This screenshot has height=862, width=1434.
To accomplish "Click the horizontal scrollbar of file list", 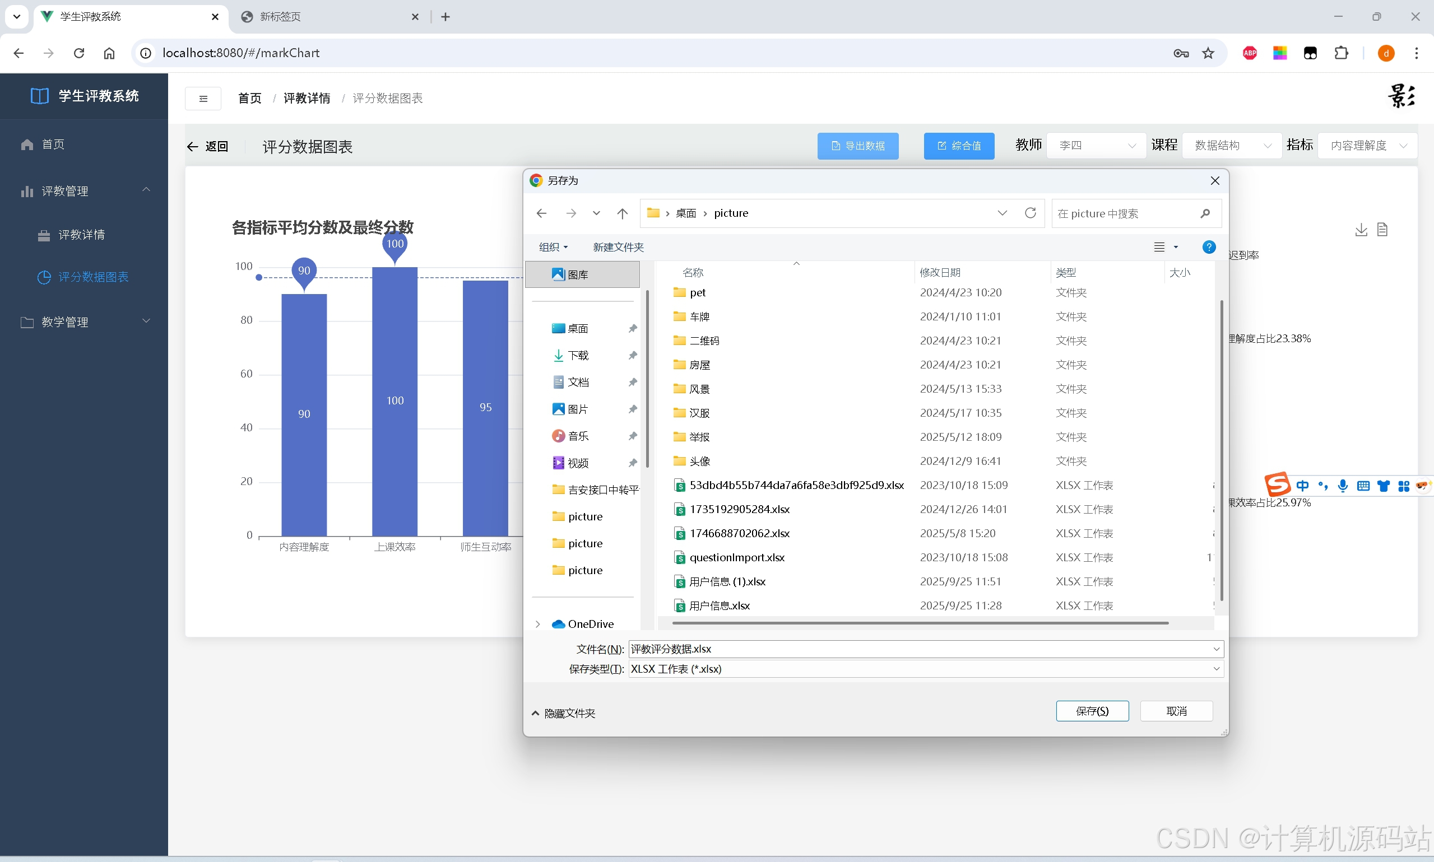I will coord(920,623).
